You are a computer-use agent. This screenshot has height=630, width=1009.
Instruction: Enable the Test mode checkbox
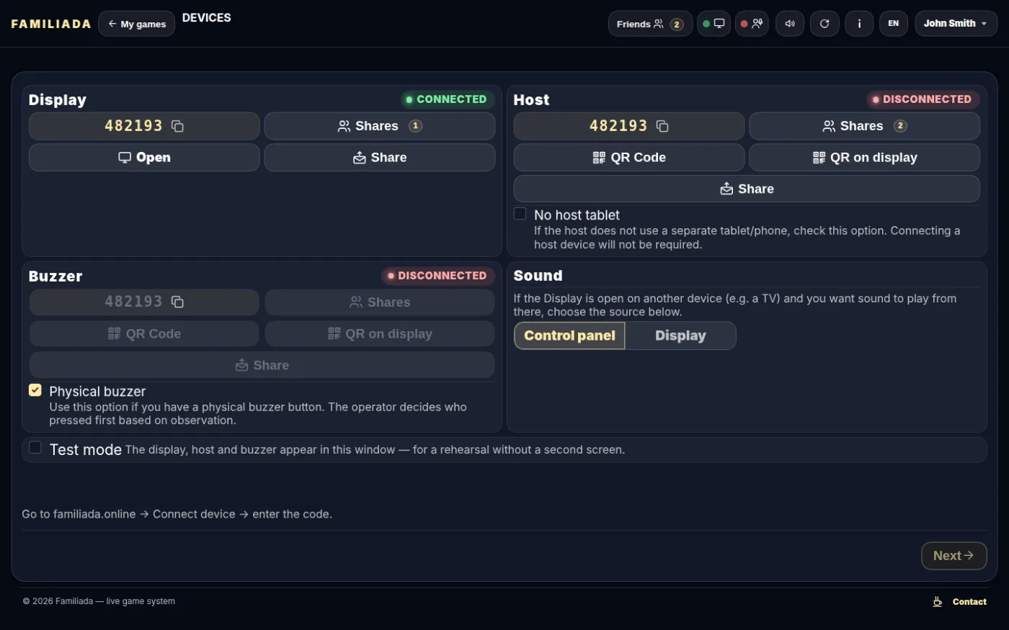(x=35, y=448)
